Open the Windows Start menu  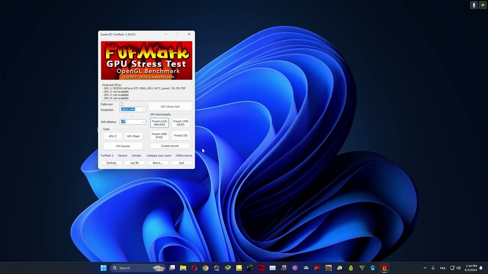click(x=103, y=268)
